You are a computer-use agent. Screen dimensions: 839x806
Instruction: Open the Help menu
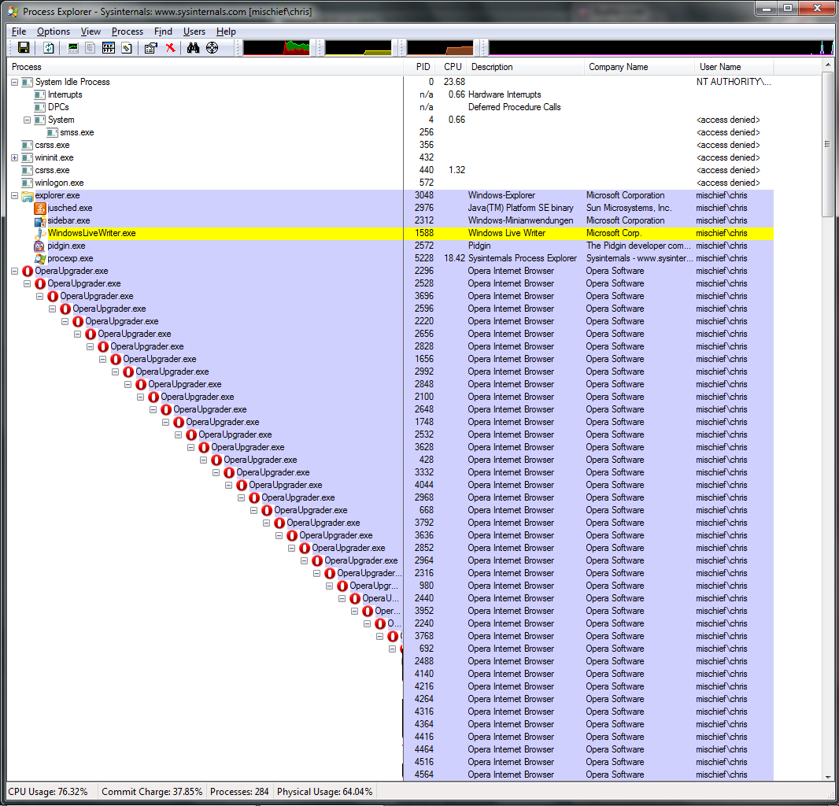[x=226, y=31]
